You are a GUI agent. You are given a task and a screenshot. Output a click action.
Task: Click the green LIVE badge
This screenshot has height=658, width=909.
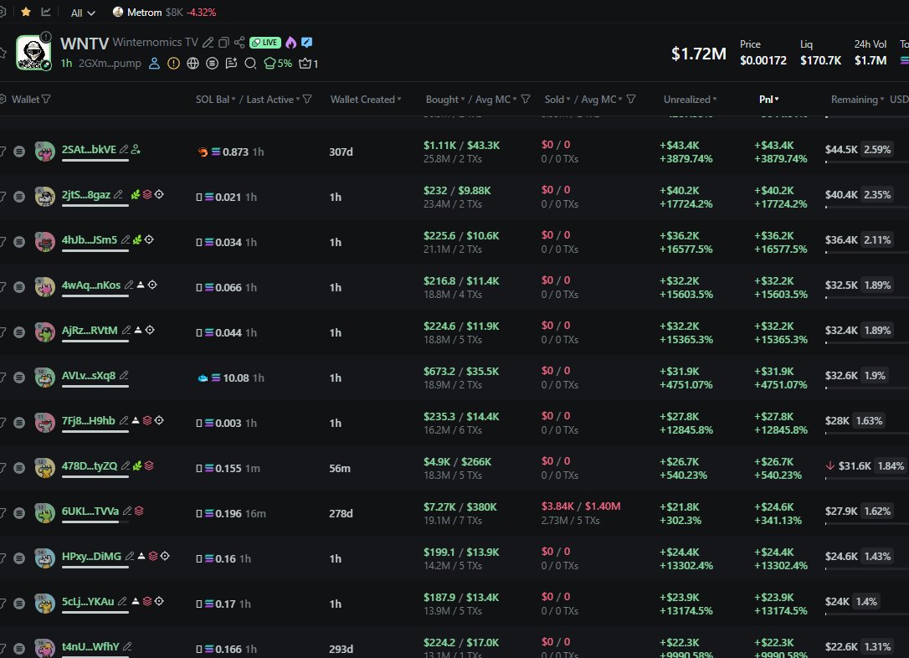pyautogui.click(x=265, y=43)
